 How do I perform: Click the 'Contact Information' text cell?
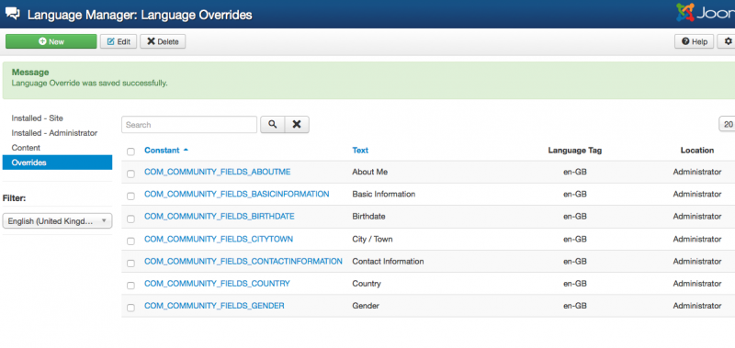point(388,262)
